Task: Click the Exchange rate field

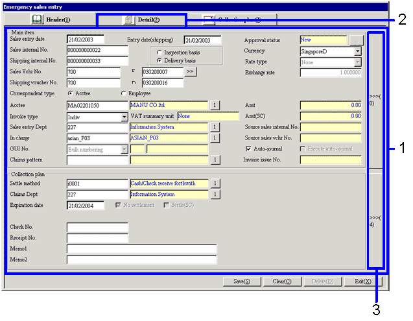Action: pyautogui.click(x=331, y=73)
